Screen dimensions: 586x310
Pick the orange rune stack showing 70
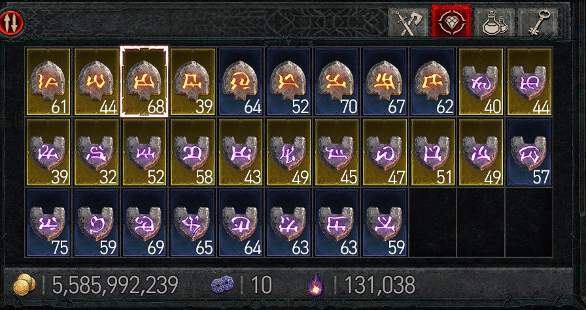[x=337, y=82]
